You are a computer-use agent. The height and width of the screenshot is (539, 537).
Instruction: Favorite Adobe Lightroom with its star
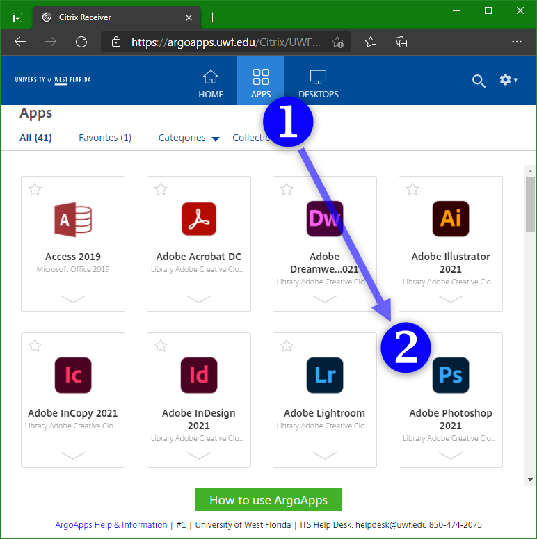click(287, 346)
